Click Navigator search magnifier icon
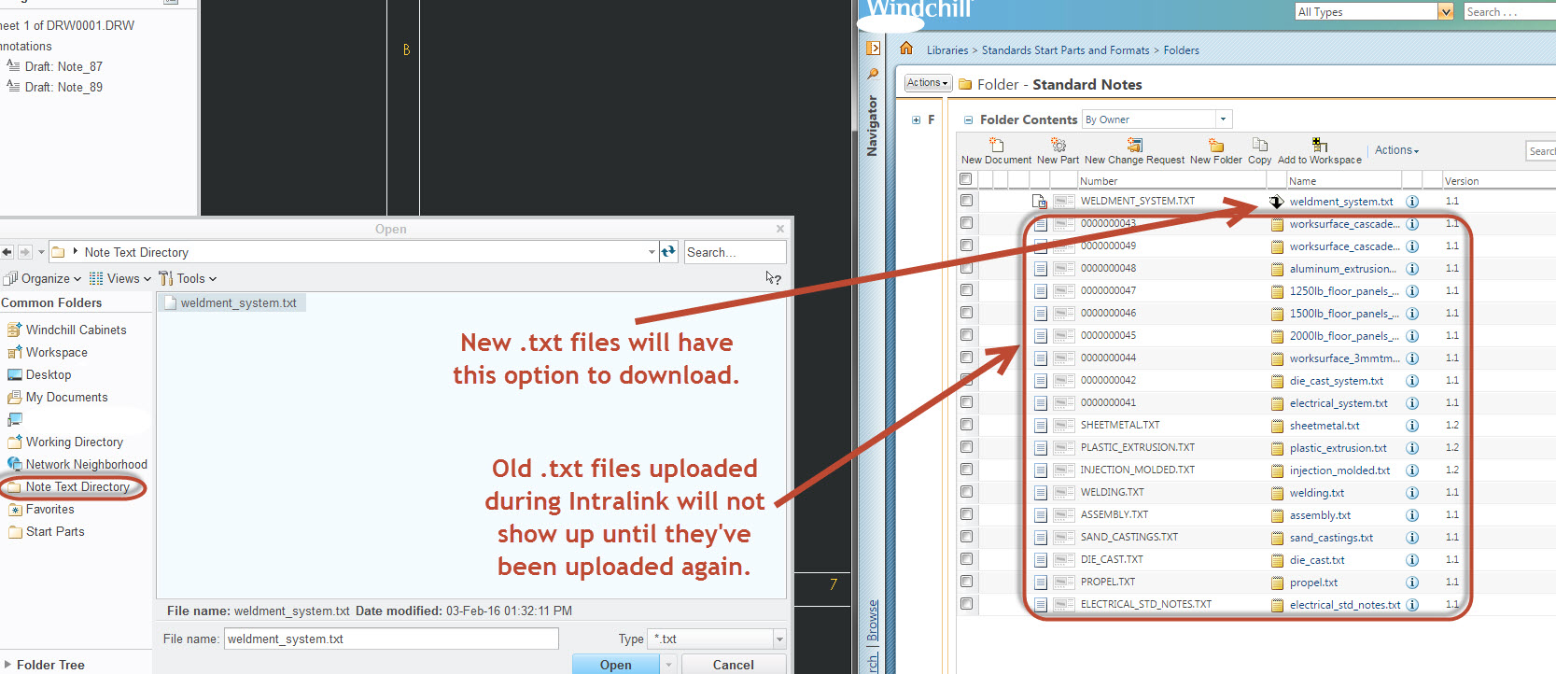Screen dimensions: 1556x674 pyautogui.click(x=874, y=74)
